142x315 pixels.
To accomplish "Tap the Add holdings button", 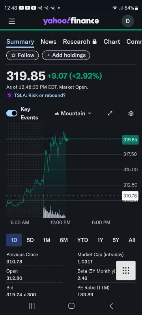I will click(66, 55).
